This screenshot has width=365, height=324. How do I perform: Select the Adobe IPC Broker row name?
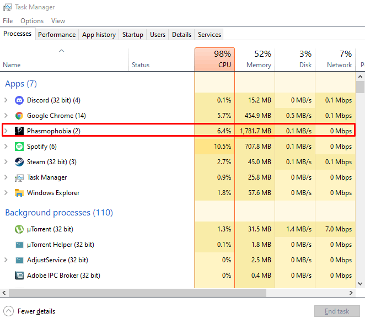click(x=63, y=276)
